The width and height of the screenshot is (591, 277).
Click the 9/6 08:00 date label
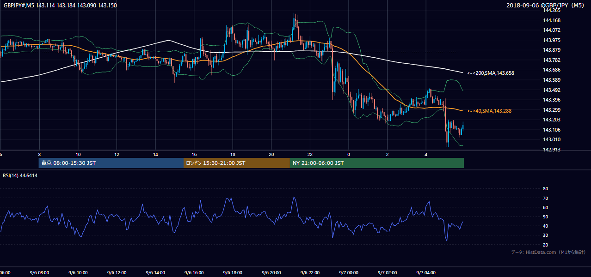[x=39, y=272]
